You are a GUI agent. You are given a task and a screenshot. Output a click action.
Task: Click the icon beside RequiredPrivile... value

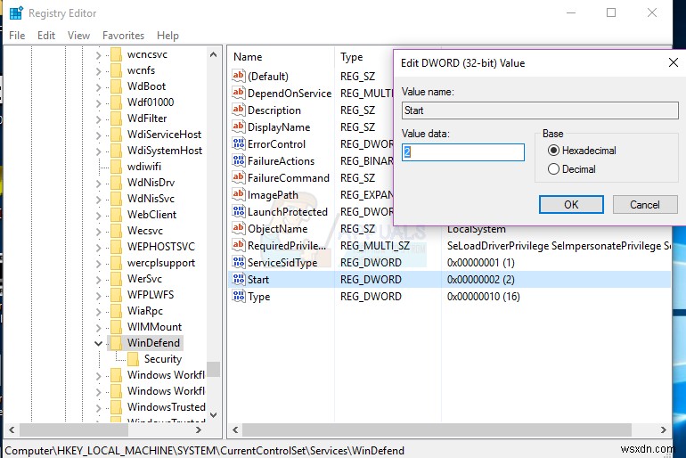click(x=239, y=245)
